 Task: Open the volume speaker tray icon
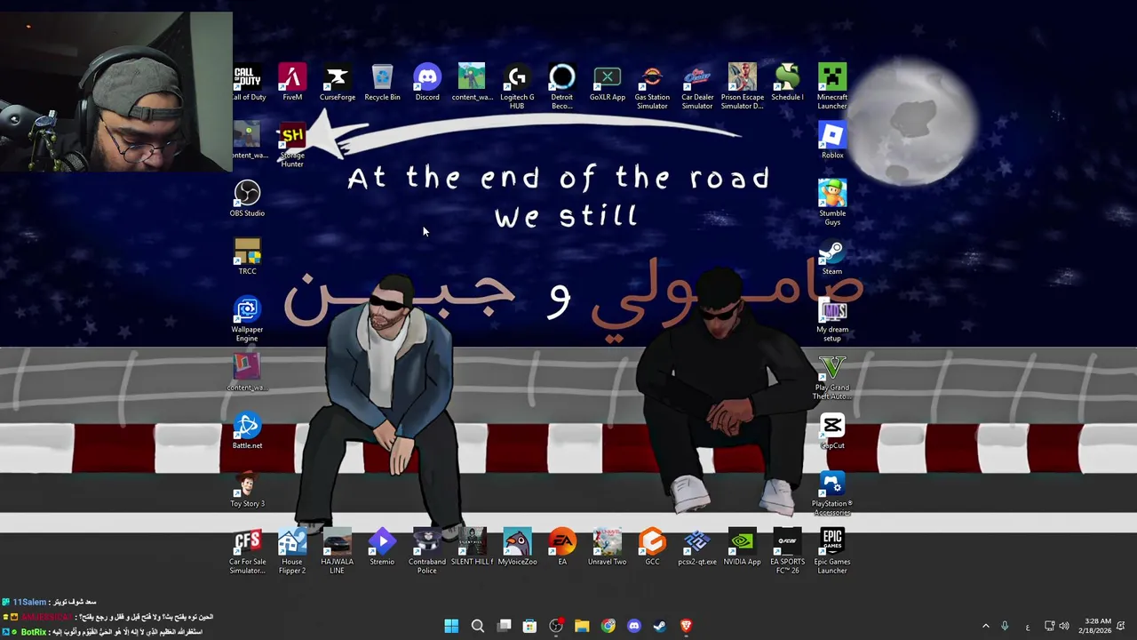click(x=1064, y=626)
